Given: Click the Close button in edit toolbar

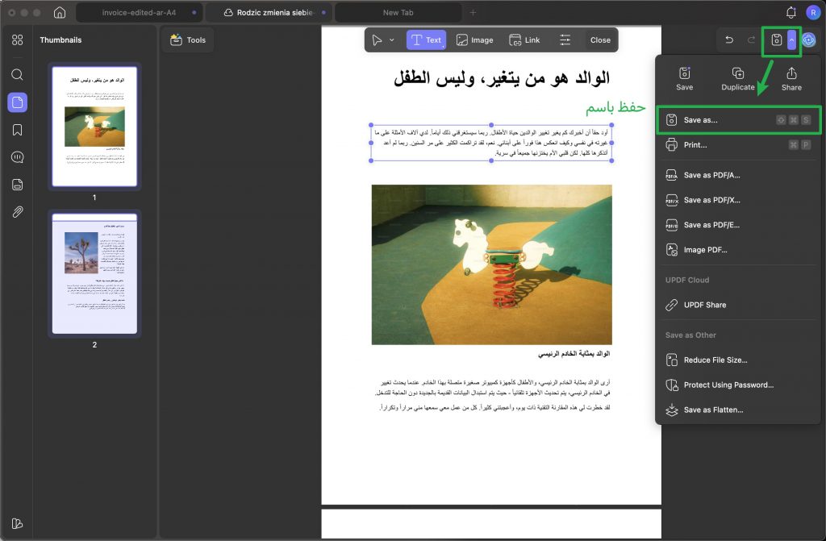Looking at the screenshot, I should pyautogui.click(x=600, y=40).
